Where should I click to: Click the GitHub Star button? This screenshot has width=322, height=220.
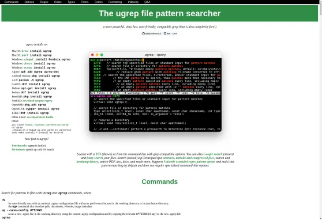tap(167, 33)
